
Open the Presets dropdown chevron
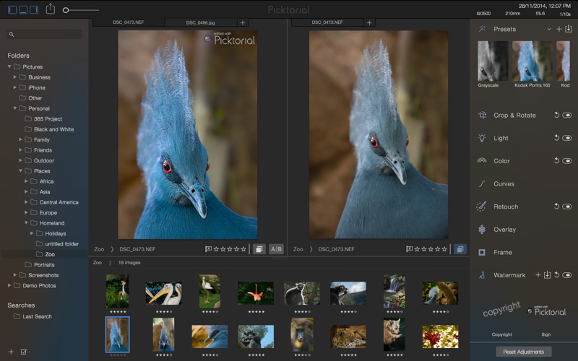(549, 30)
